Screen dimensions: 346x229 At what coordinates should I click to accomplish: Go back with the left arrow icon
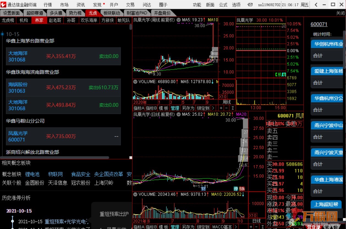(x=317, y=5)
